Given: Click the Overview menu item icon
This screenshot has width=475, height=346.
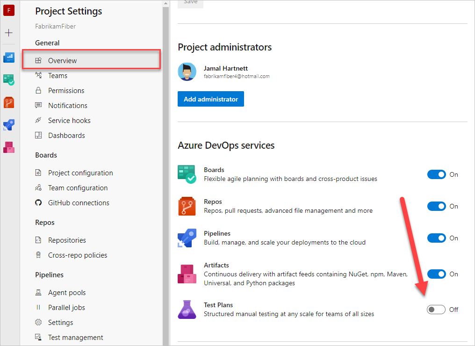Looking at the screenshot, I should [x=38, y=60].
